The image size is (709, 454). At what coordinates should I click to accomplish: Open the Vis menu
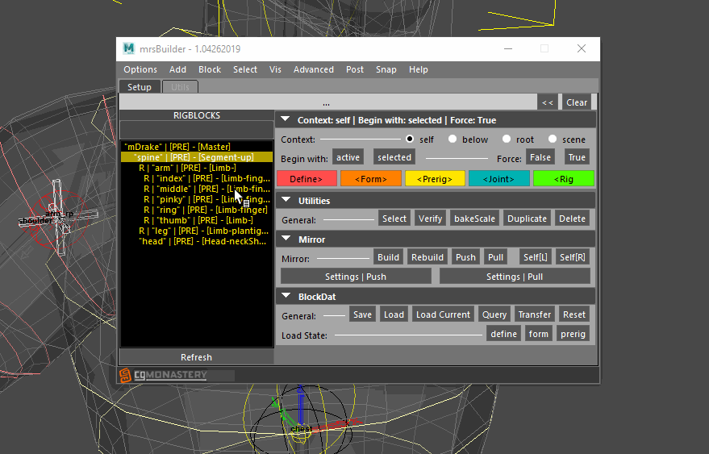[x=275, y=69]
